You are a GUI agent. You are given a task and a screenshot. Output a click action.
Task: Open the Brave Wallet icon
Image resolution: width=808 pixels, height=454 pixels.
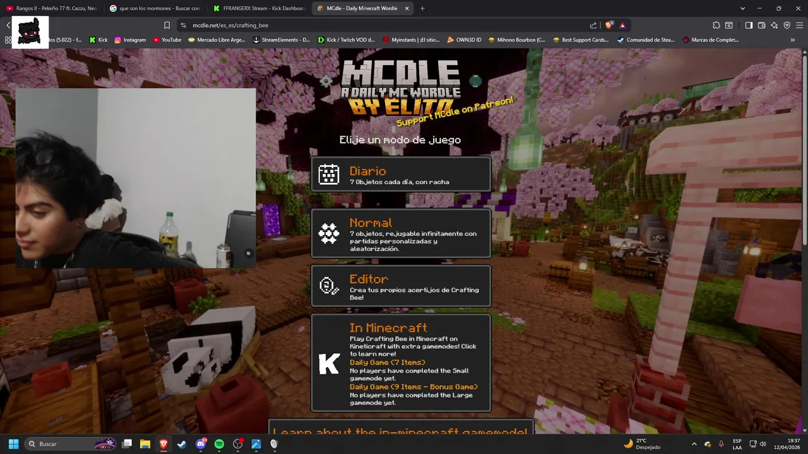click(x=762, y=25)
